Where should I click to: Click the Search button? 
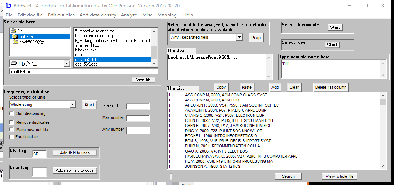(x=288, y=176)
